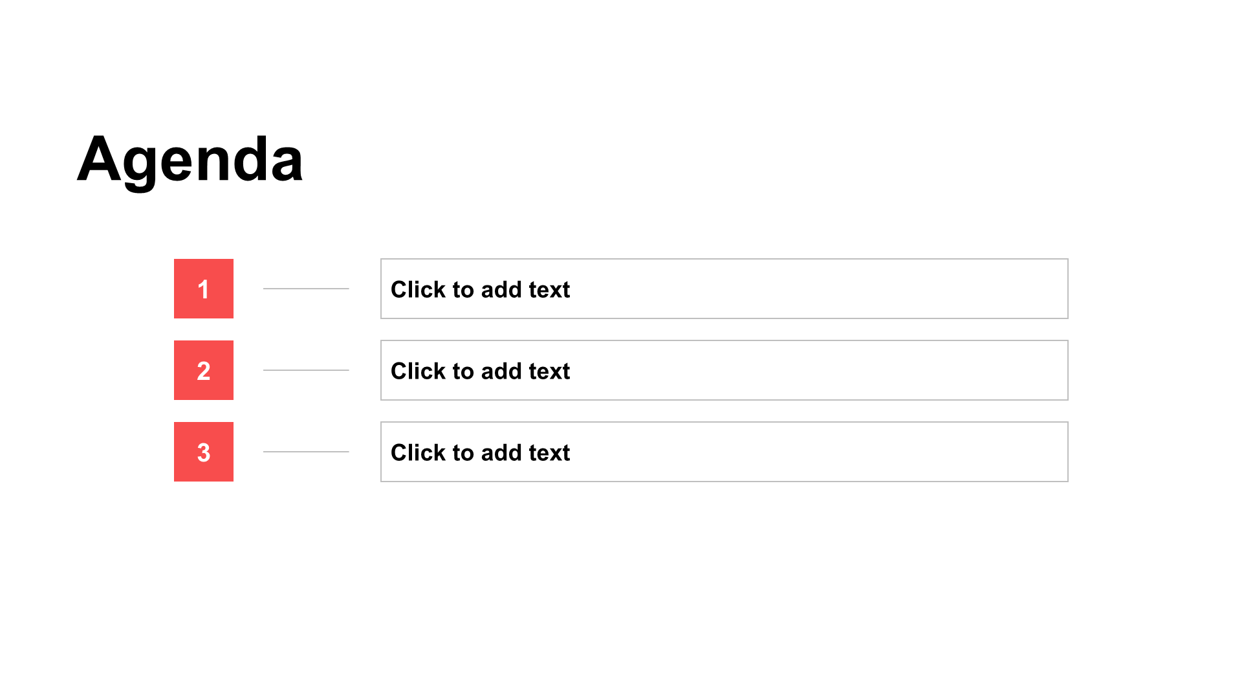Click the connector line beside number 3
The height and width of the screenshot is (699, 1242).
[306, 452]
